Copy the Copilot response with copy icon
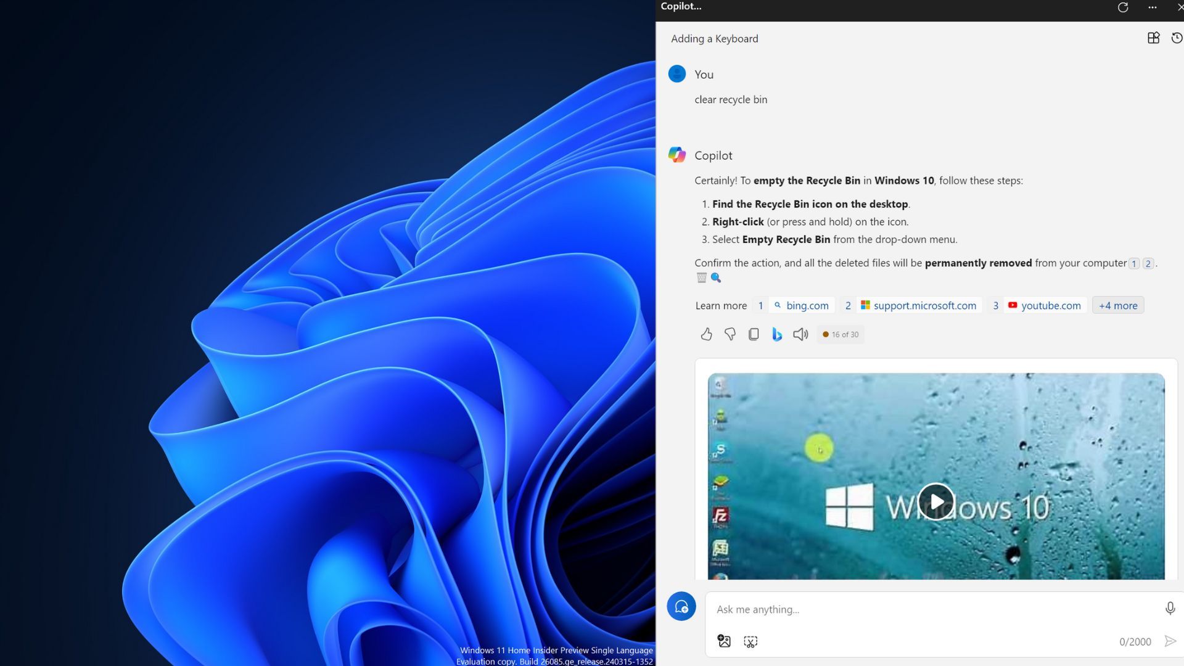The width and height of the screenshot is (1184, 666). pyautogui.click(x=754, y=334)
